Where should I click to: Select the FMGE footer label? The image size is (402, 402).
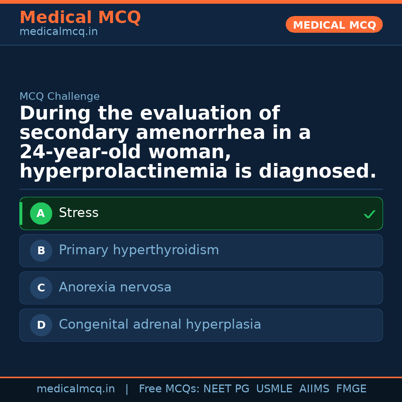(351, 389)
